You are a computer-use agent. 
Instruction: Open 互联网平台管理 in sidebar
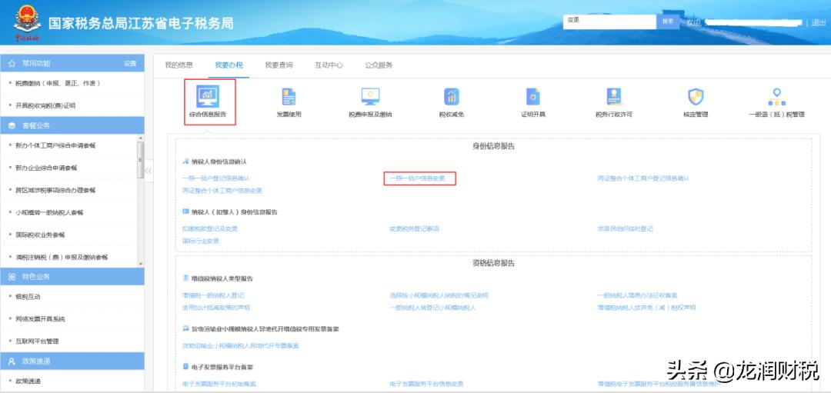point(37,341)
